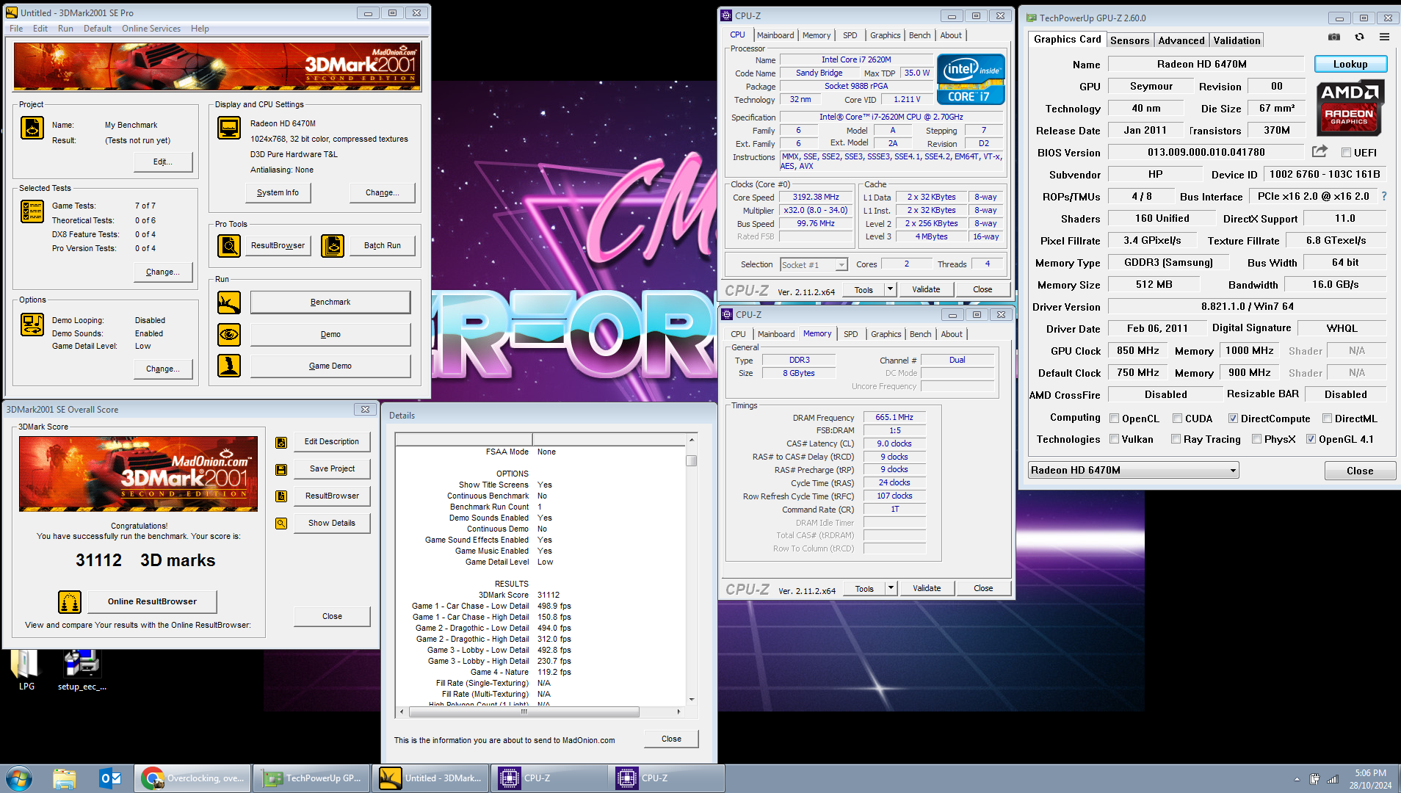The height and width of the screenshot is (793, 1401).
Task: Open the Radeon HD 6470M GPU selector dropdown
Action: (1133, 471)
